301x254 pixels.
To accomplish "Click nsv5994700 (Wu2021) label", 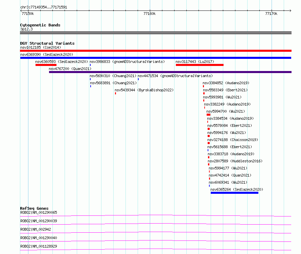I will [226, 111].
